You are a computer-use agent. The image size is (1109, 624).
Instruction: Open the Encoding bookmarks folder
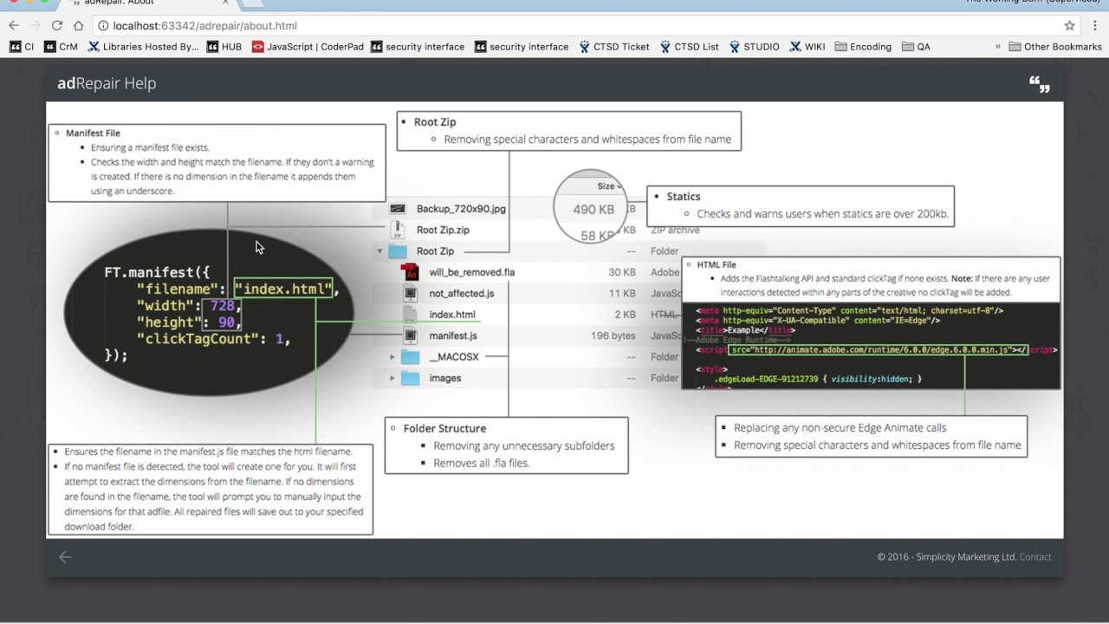(x=863, y=47)
